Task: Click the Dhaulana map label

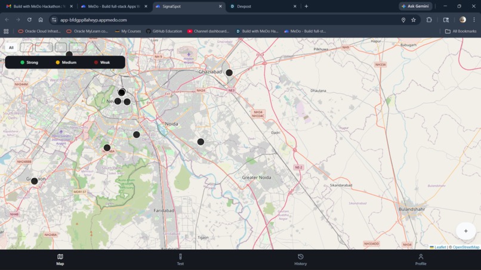Action: click(318, 91)
